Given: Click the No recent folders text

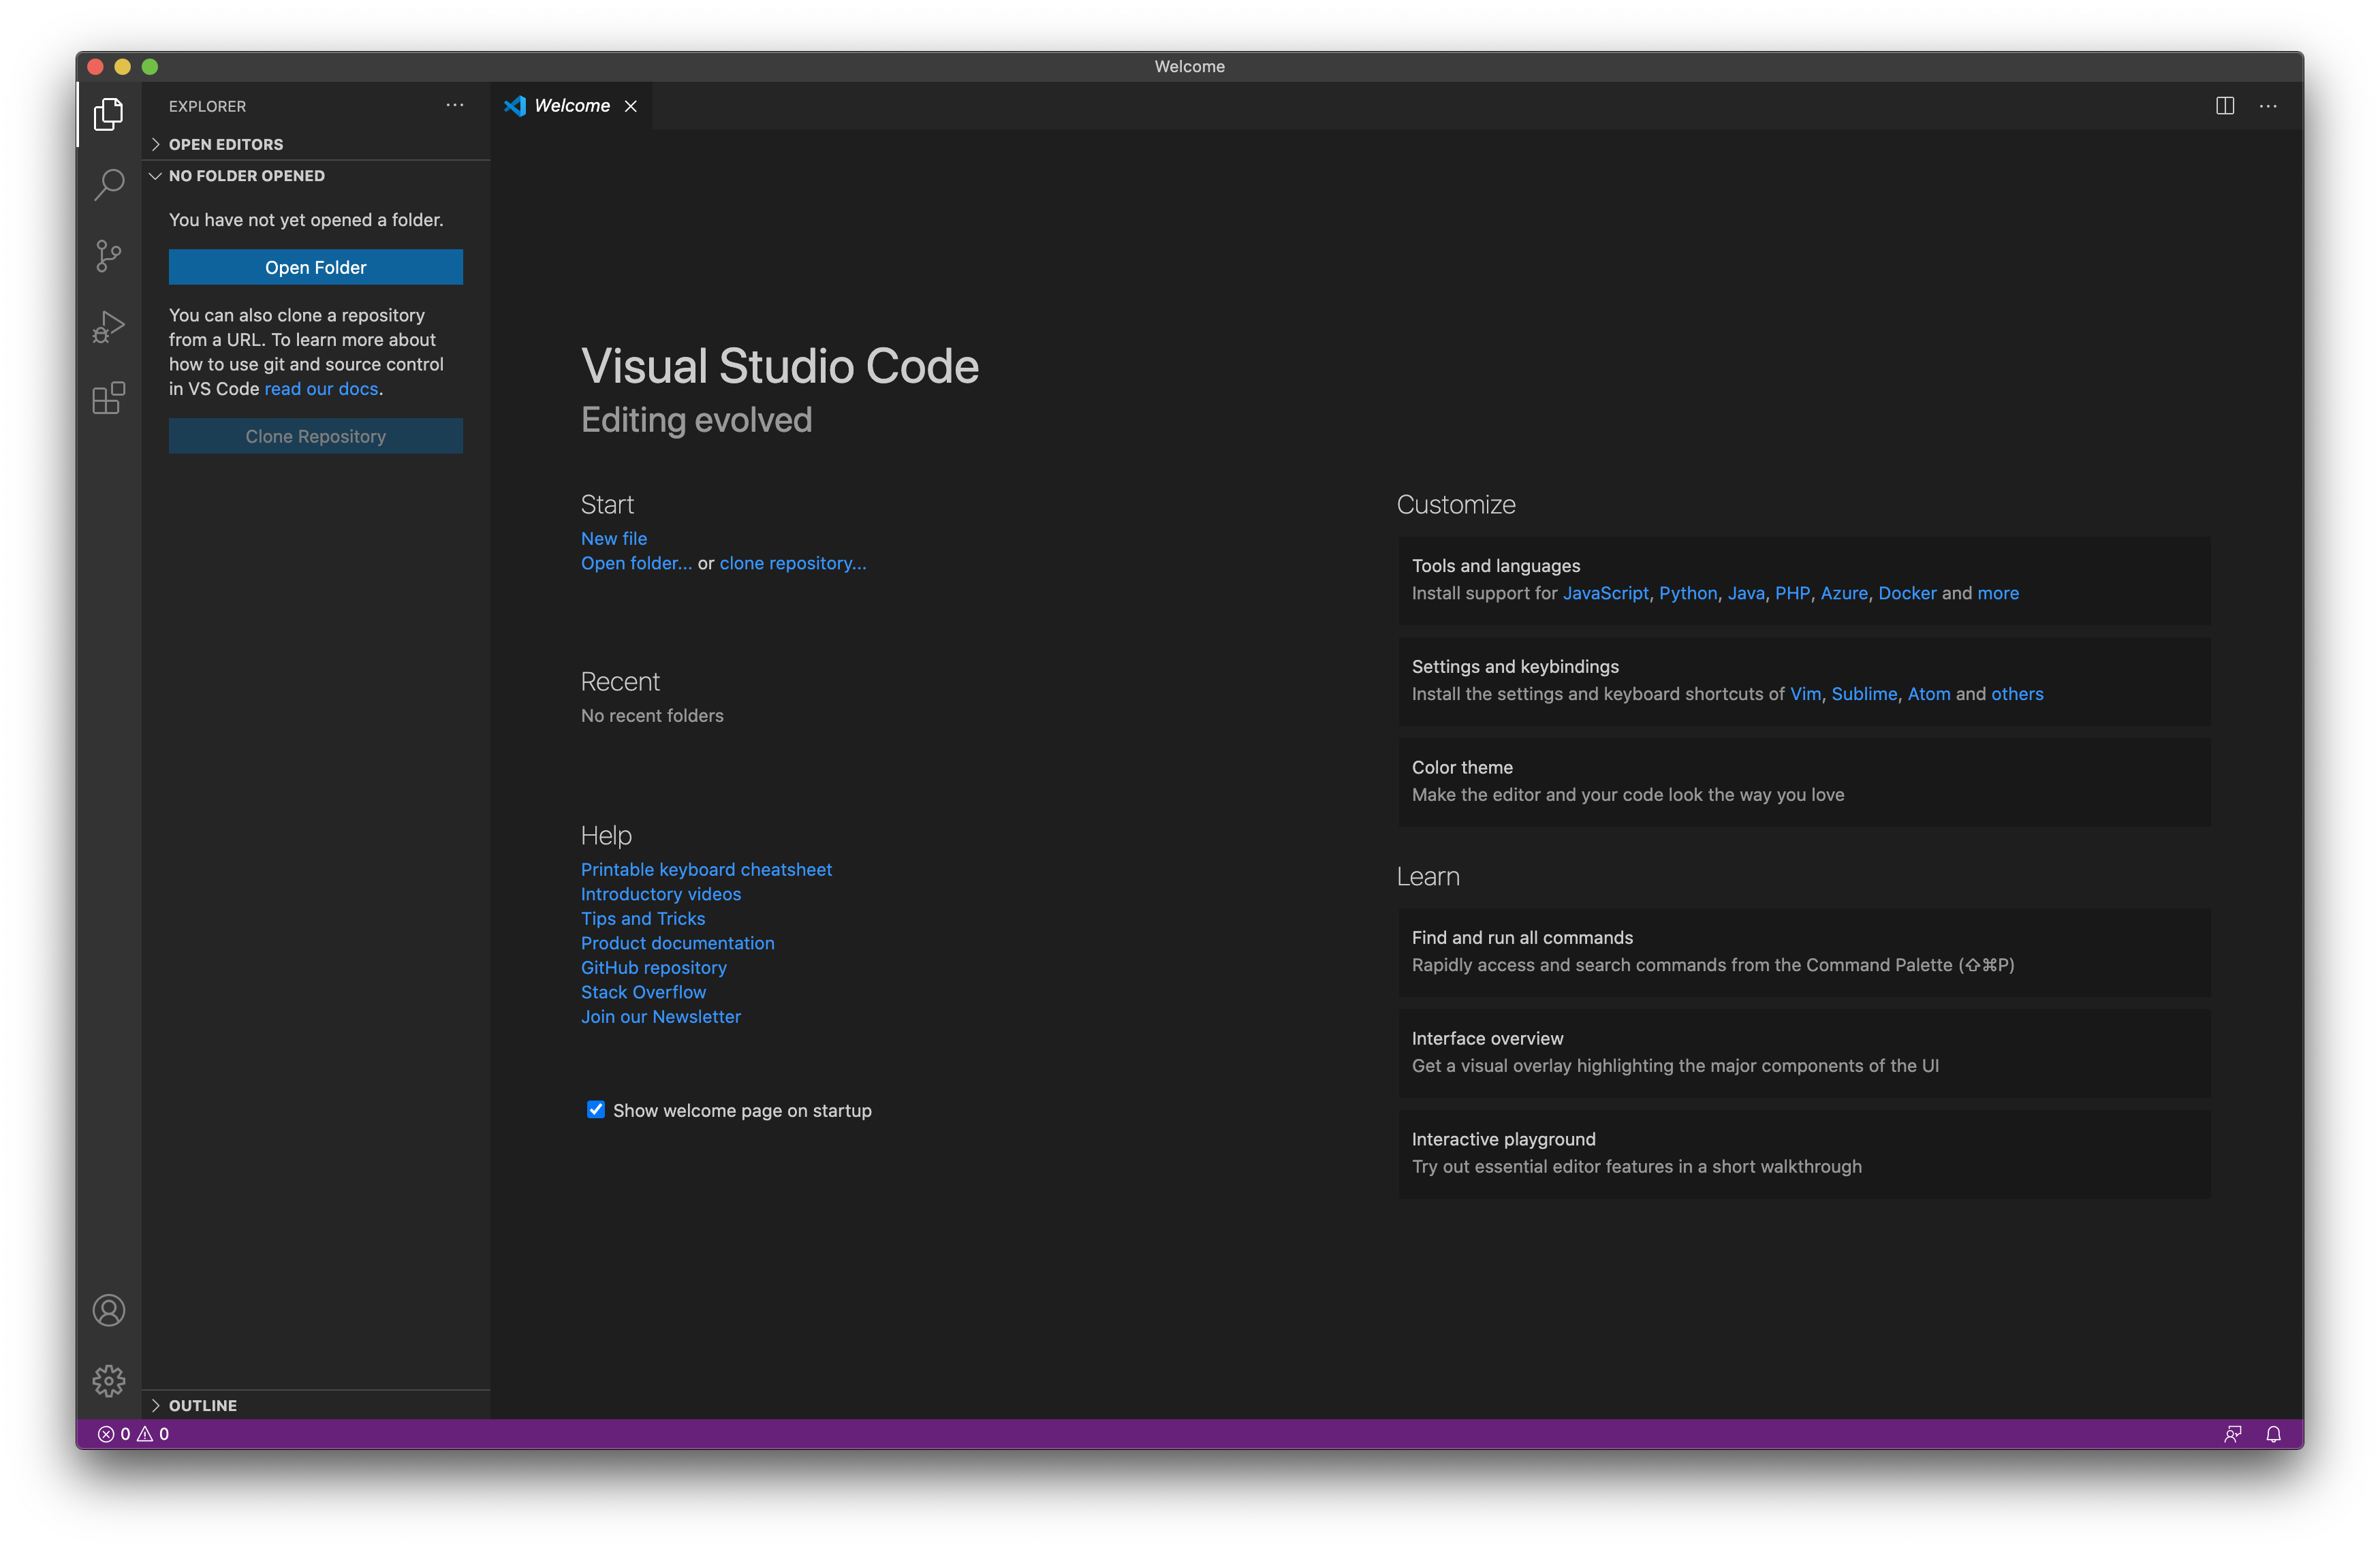Looking at the screenshot, I should pyautogui.click(x=652, y=716).
